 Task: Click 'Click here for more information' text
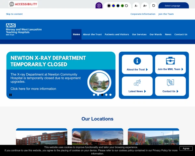click(33, 89)
